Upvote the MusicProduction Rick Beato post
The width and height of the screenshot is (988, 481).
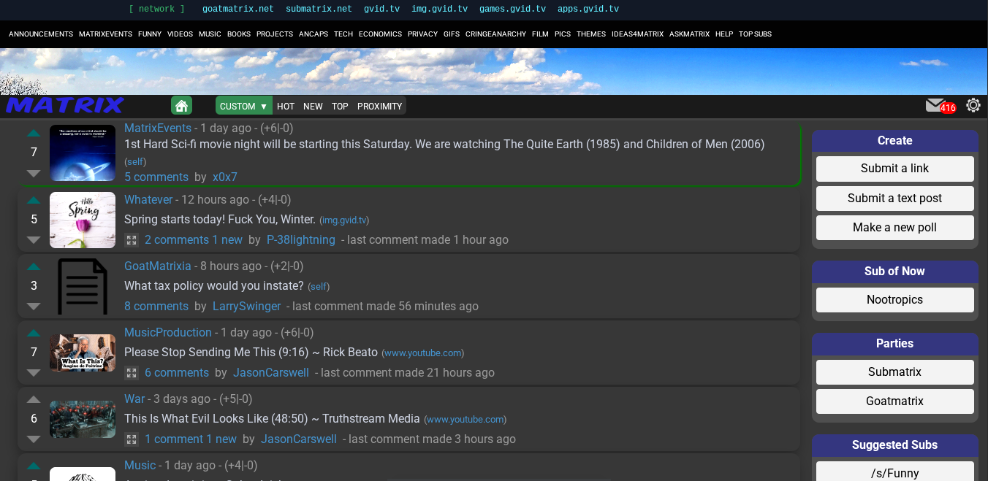click(x=34, y=333)
